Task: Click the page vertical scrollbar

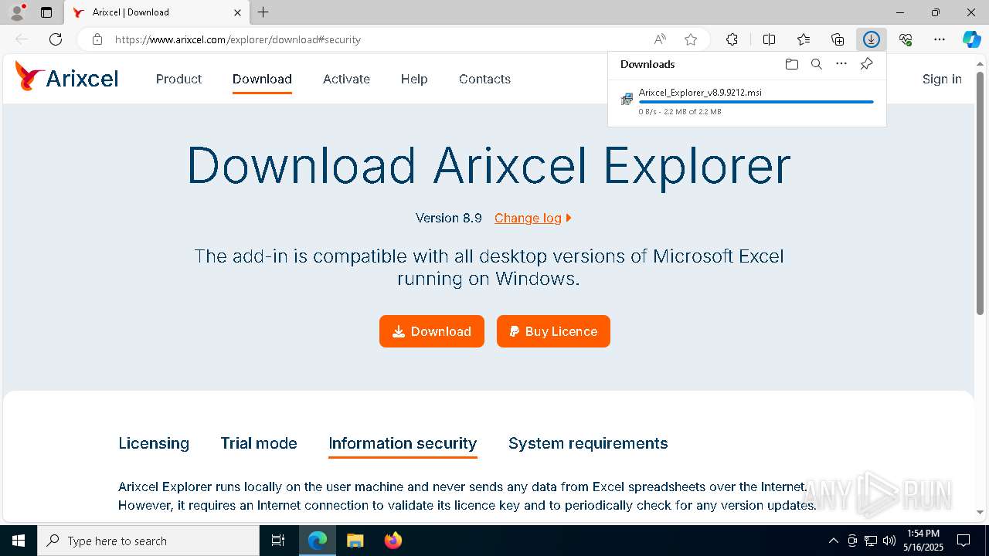Action: click(x=980, y=193)
